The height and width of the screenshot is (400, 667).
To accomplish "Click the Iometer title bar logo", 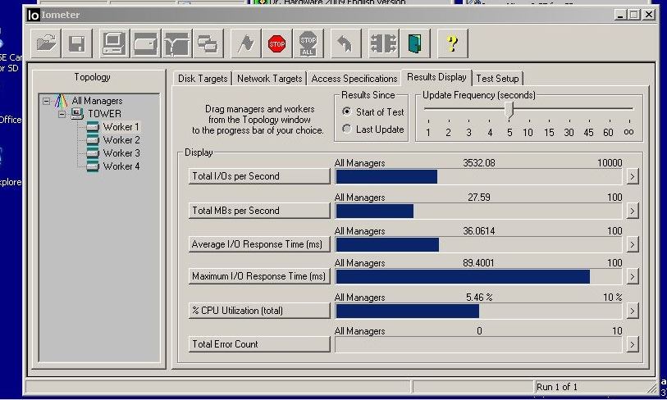I will (x=33, y=15).
